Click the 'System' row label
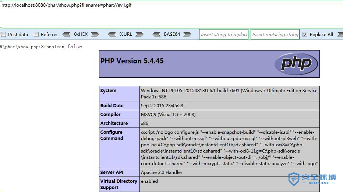The image size is (343, 192). (108, 90)
